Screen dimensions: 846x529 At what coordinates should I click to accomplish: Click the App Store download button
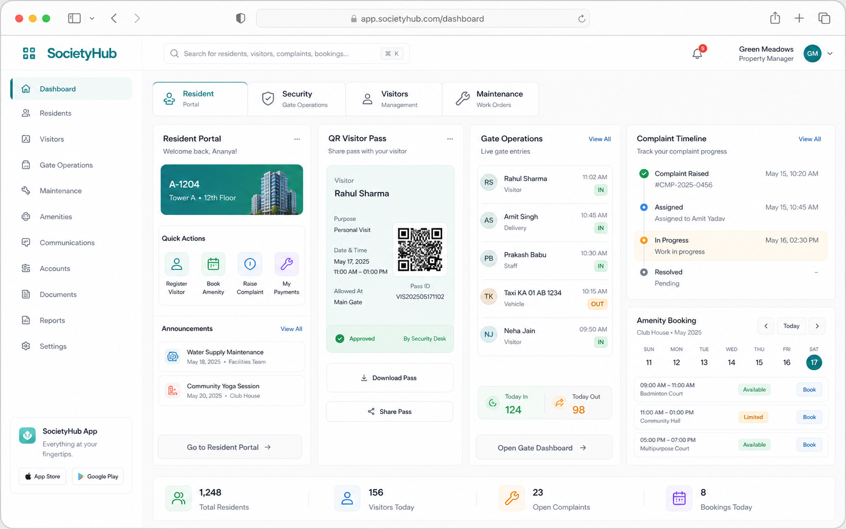point(43,476)
